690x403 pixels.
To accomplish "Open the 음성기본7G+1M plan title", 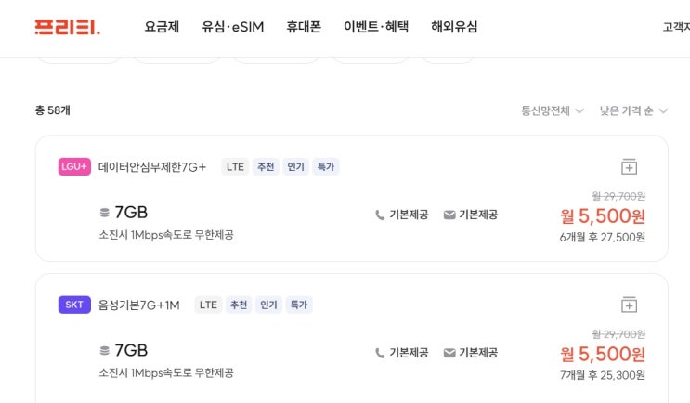I will coord(139,305).
